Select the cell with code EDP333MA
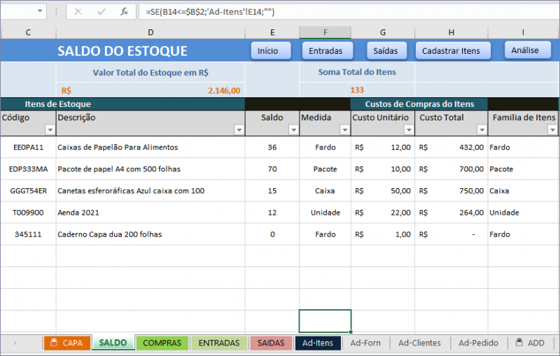Screen dimensions: 560x356 click(x=28, y=169)
